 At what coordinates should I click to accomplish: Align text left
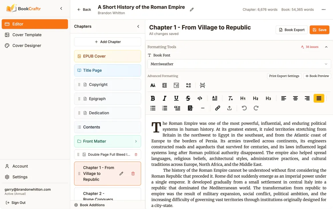pos(283,98)
